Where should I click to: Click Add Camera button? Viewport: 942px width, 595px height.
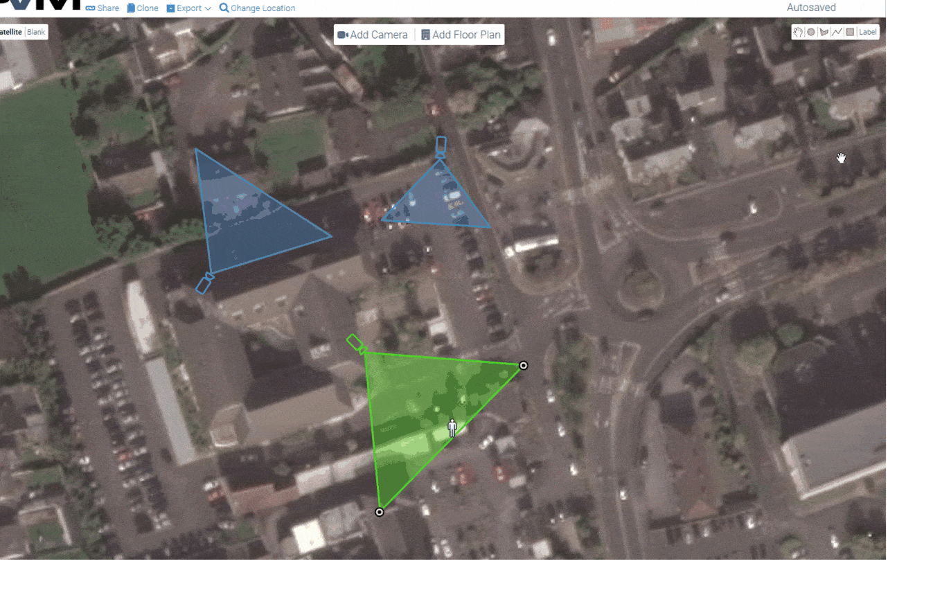[x=373, y=35]
